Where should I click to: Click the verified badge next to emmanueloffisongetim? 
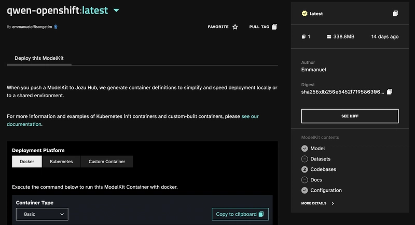point(56,27)
